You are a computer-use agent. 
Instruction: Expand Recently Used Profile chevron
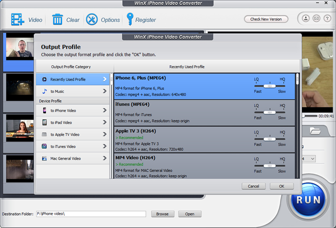pos(105,79)
